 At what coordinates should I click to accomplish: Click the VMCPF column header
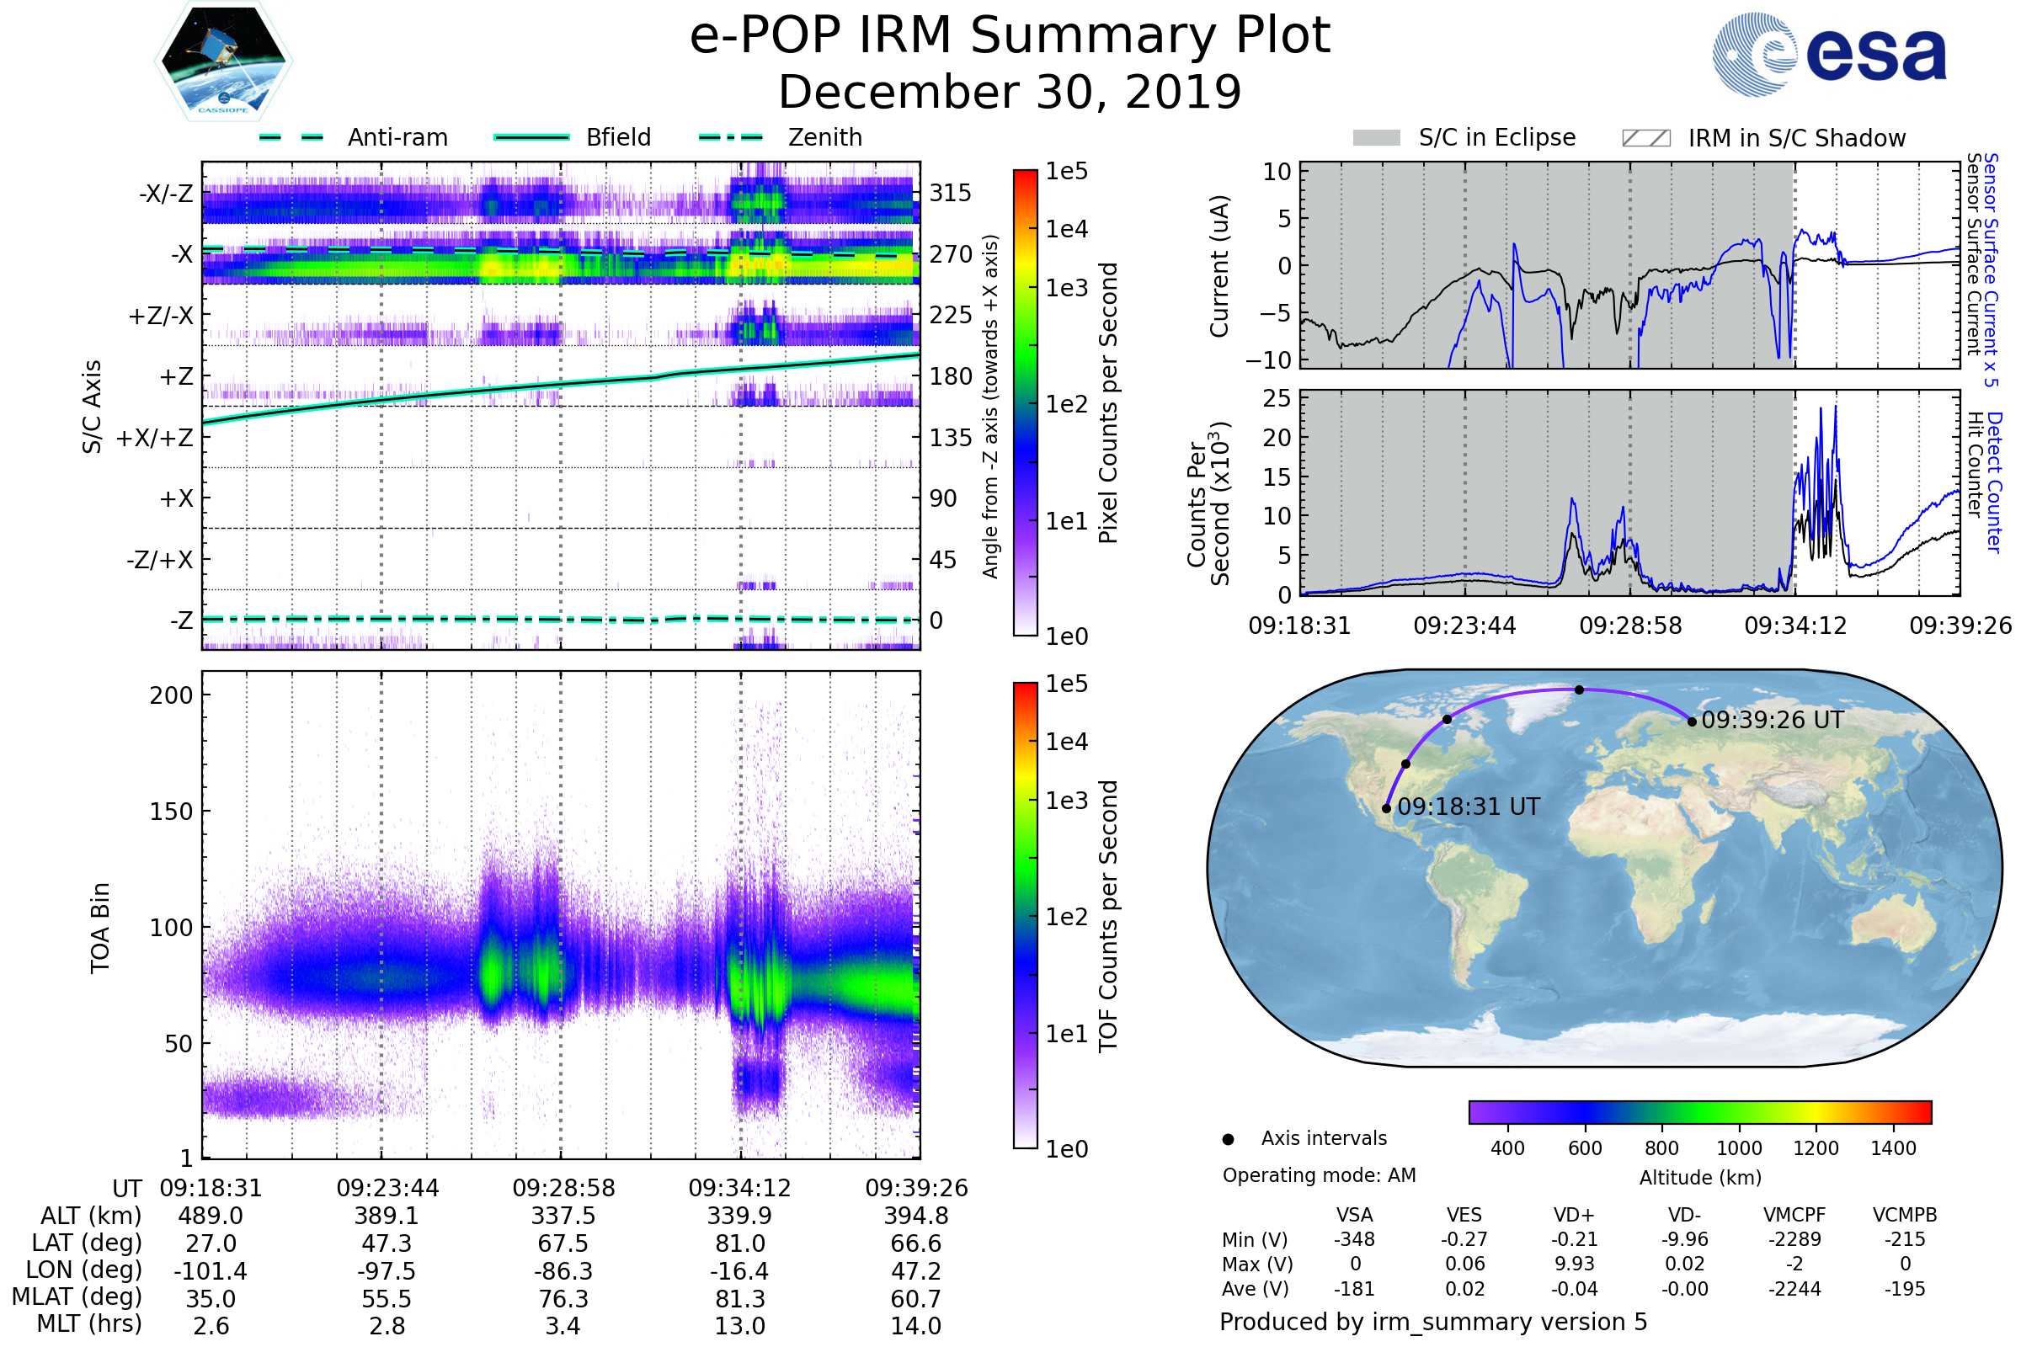click(1794, 1215)
